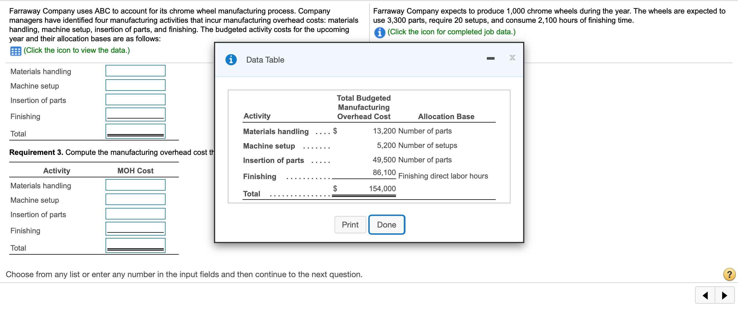Screen dimensions: 738x310
Task: Open the 'Click the icon to view the data' link
Action: click(77, 50)
